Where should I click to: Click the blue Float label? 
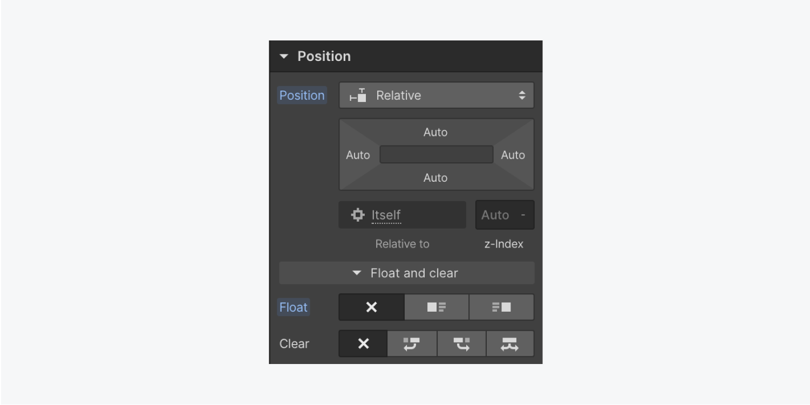click(x=293, y=307)
